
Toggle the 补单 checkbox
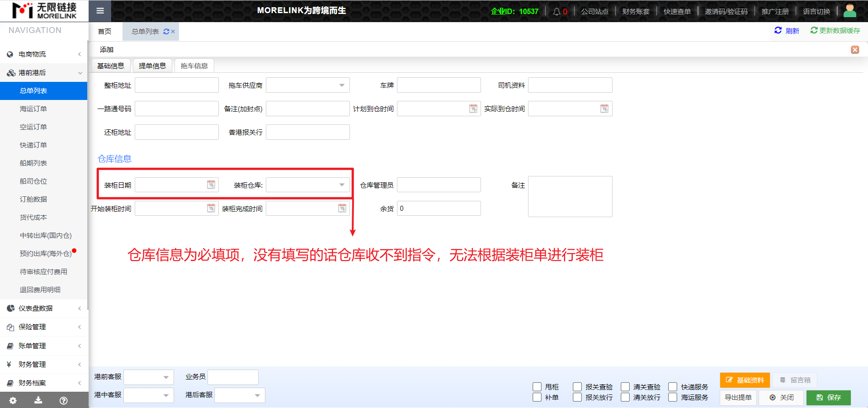click(537, 397)
